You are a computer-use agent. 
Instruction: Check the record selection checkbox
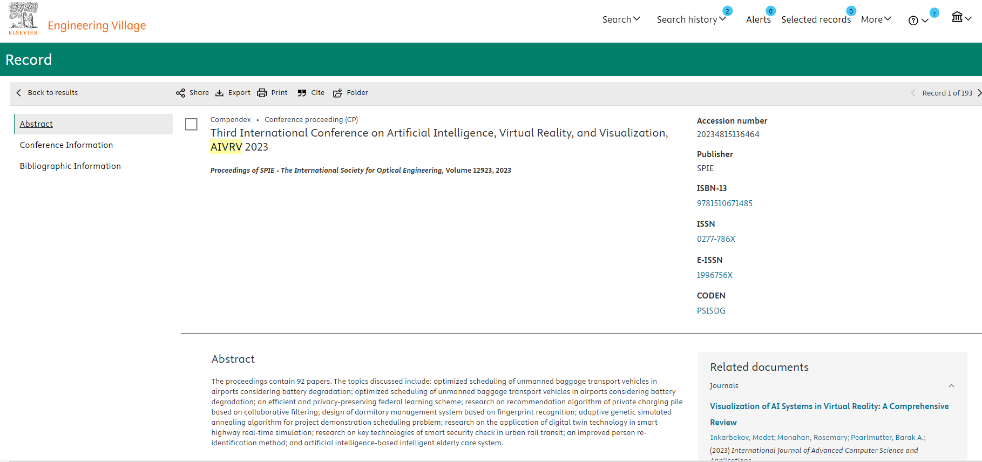(191, 125)
